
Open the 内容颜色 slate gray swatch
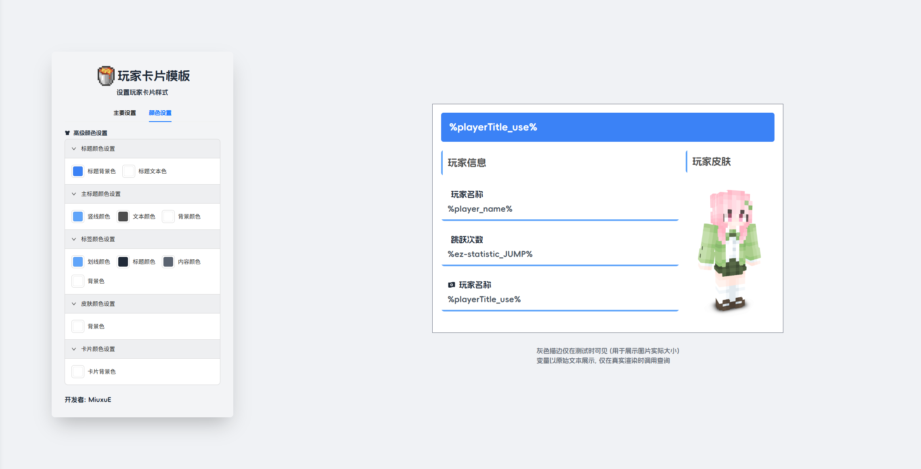coord(168,262)
